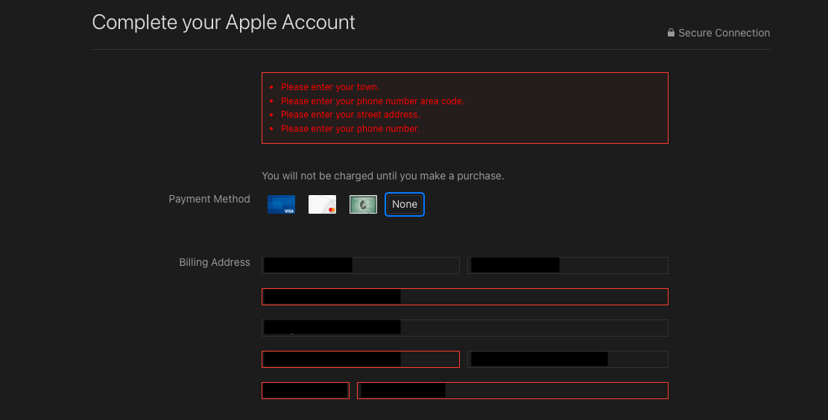
Task: Choose the Mastercard payment option
Action: [x=322, y=205]
